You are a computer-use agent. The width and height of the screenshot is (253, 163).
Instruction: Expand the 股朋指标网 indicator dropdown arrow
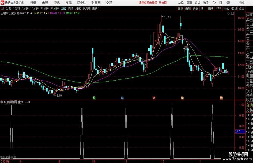coord(2,102)
